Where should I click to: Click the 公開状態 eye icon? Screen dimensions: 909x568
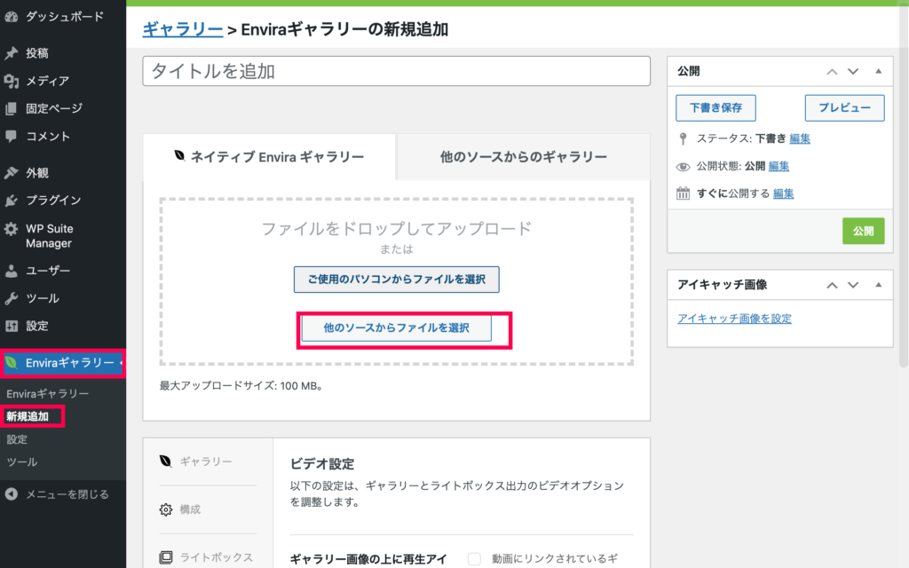click(683, 166)
